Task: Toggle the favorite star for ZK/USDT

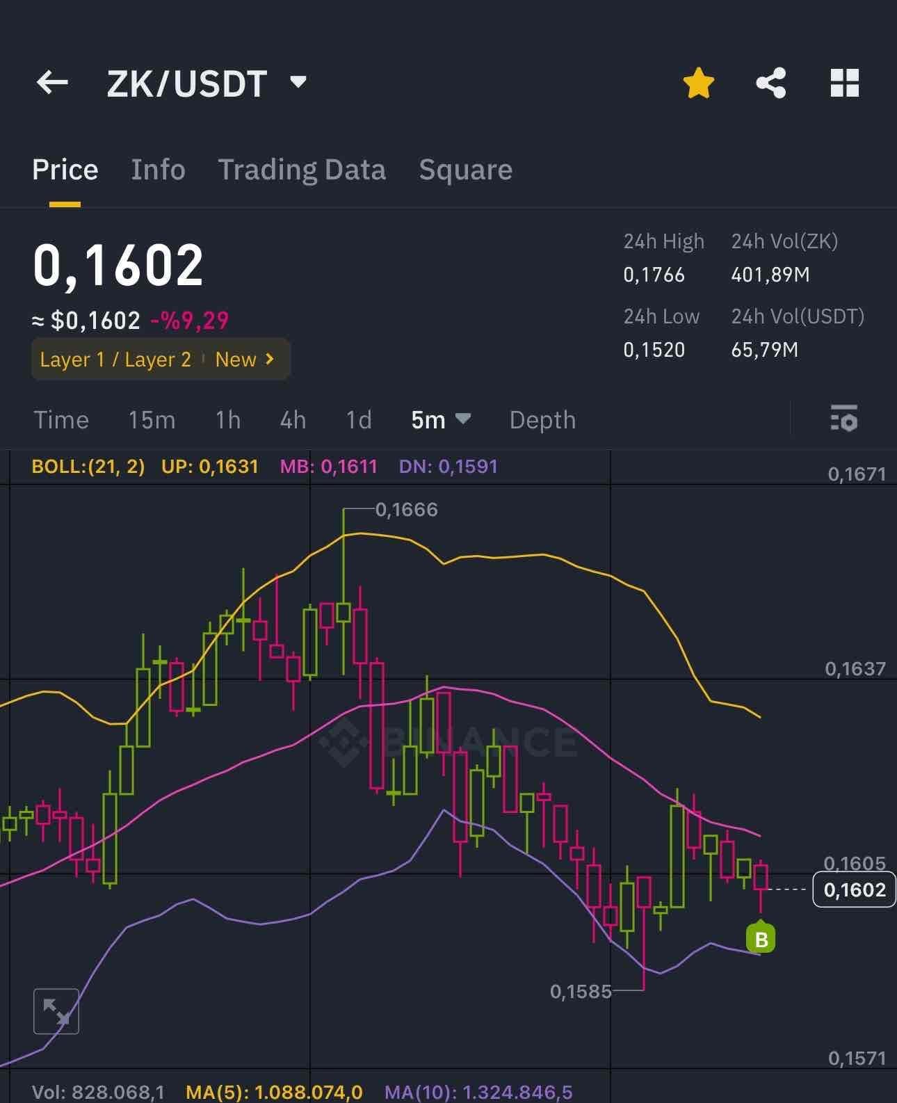Action: coord(698,83)
